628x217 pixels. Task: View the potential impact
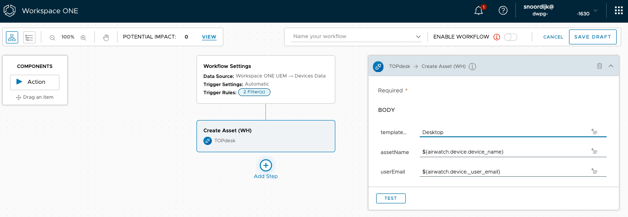pyautogui.click(x=209, y=37)
